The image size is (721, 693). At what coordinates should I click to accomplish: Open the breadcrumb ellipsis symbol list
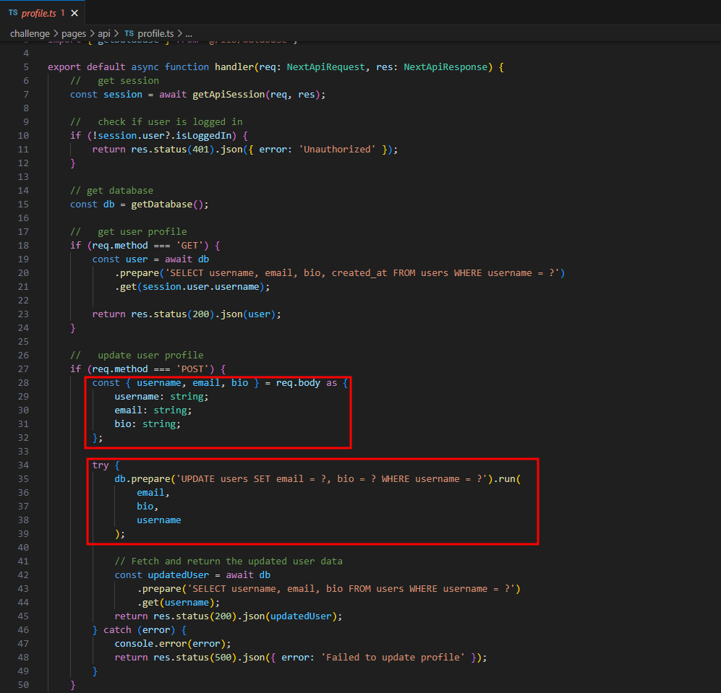coord(189,33)
